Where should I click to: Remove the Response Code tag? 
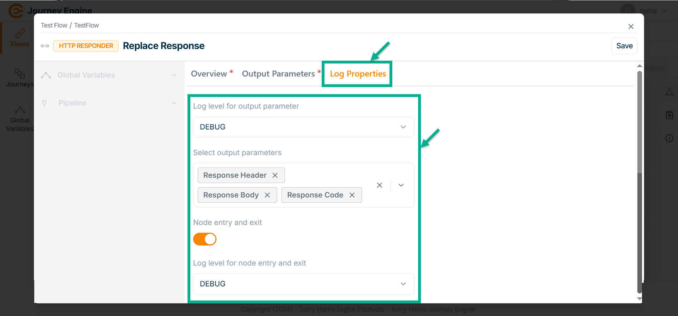(x=352, y=195)
